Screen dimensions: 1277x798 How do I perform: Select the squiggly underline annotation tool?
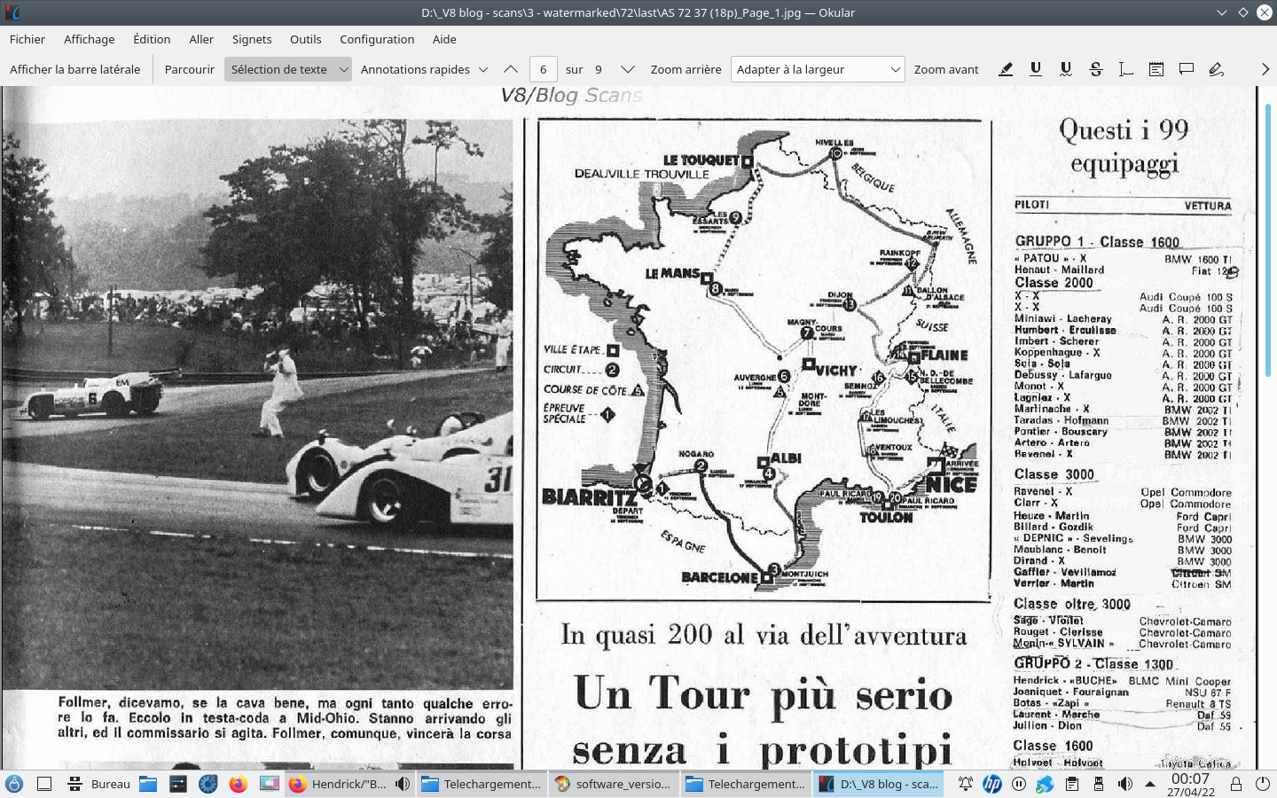tap(1066, 69)
